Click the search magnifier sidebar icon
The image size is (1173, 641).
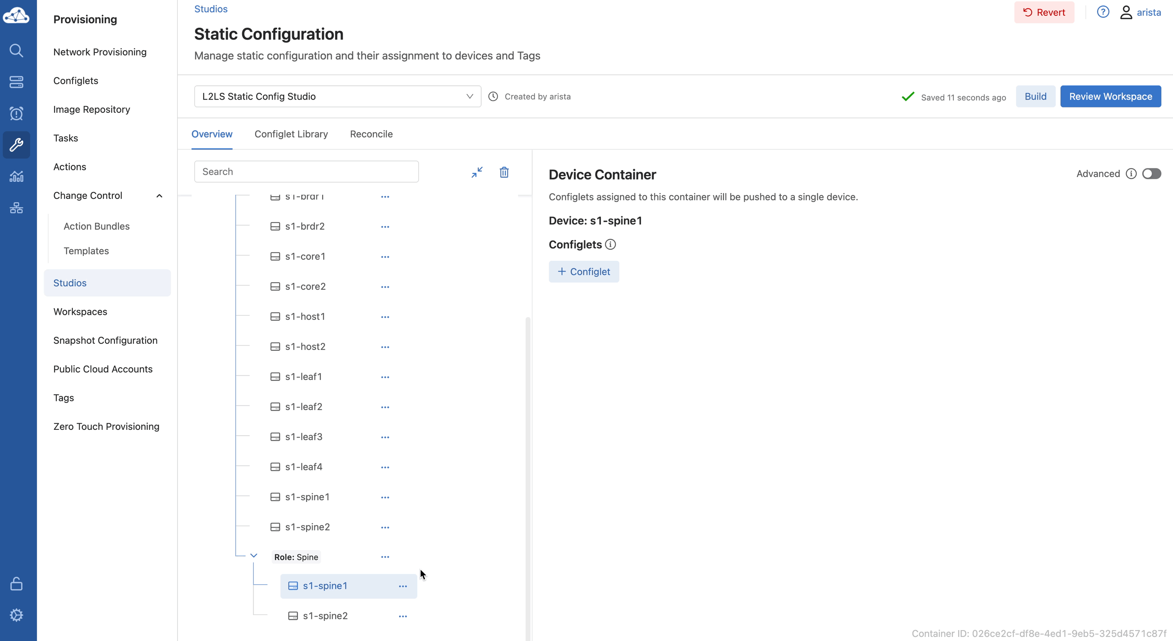pyautogui.click(x=17, y=50)
